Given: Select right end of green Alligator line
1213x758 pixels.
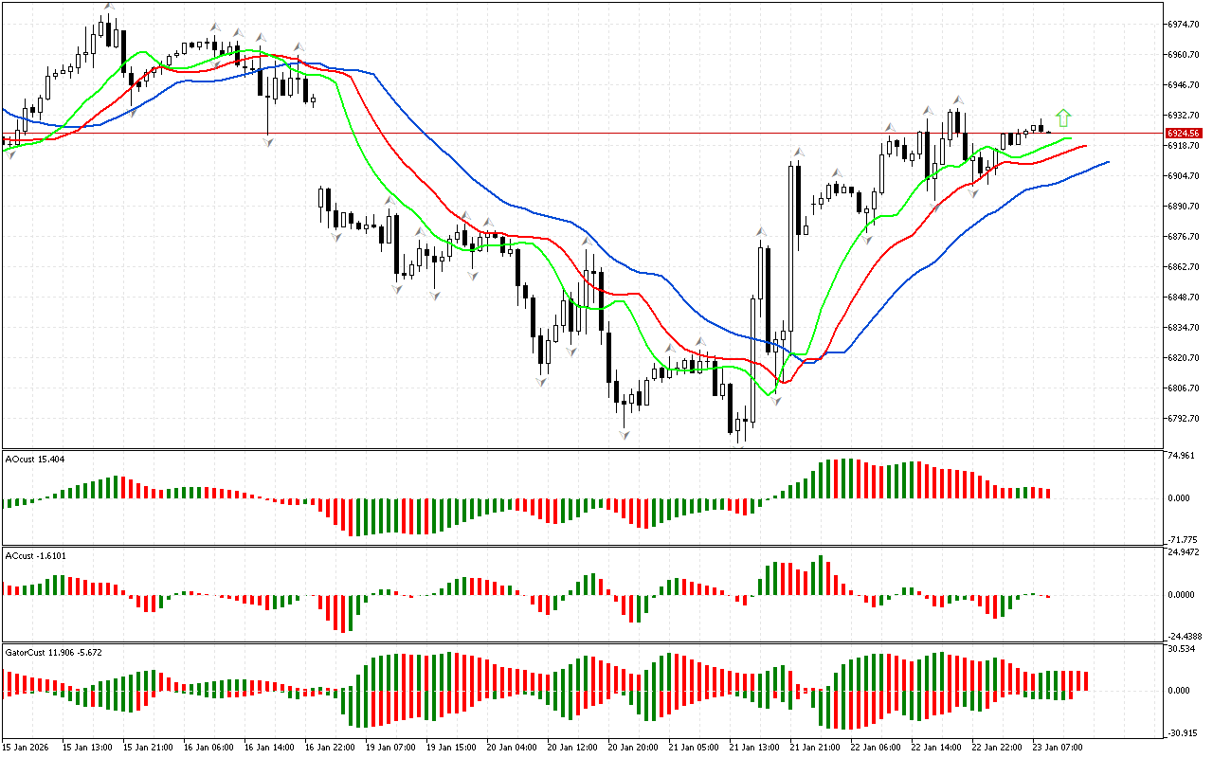Looking at the screenshot, I should pos(1071,138).
